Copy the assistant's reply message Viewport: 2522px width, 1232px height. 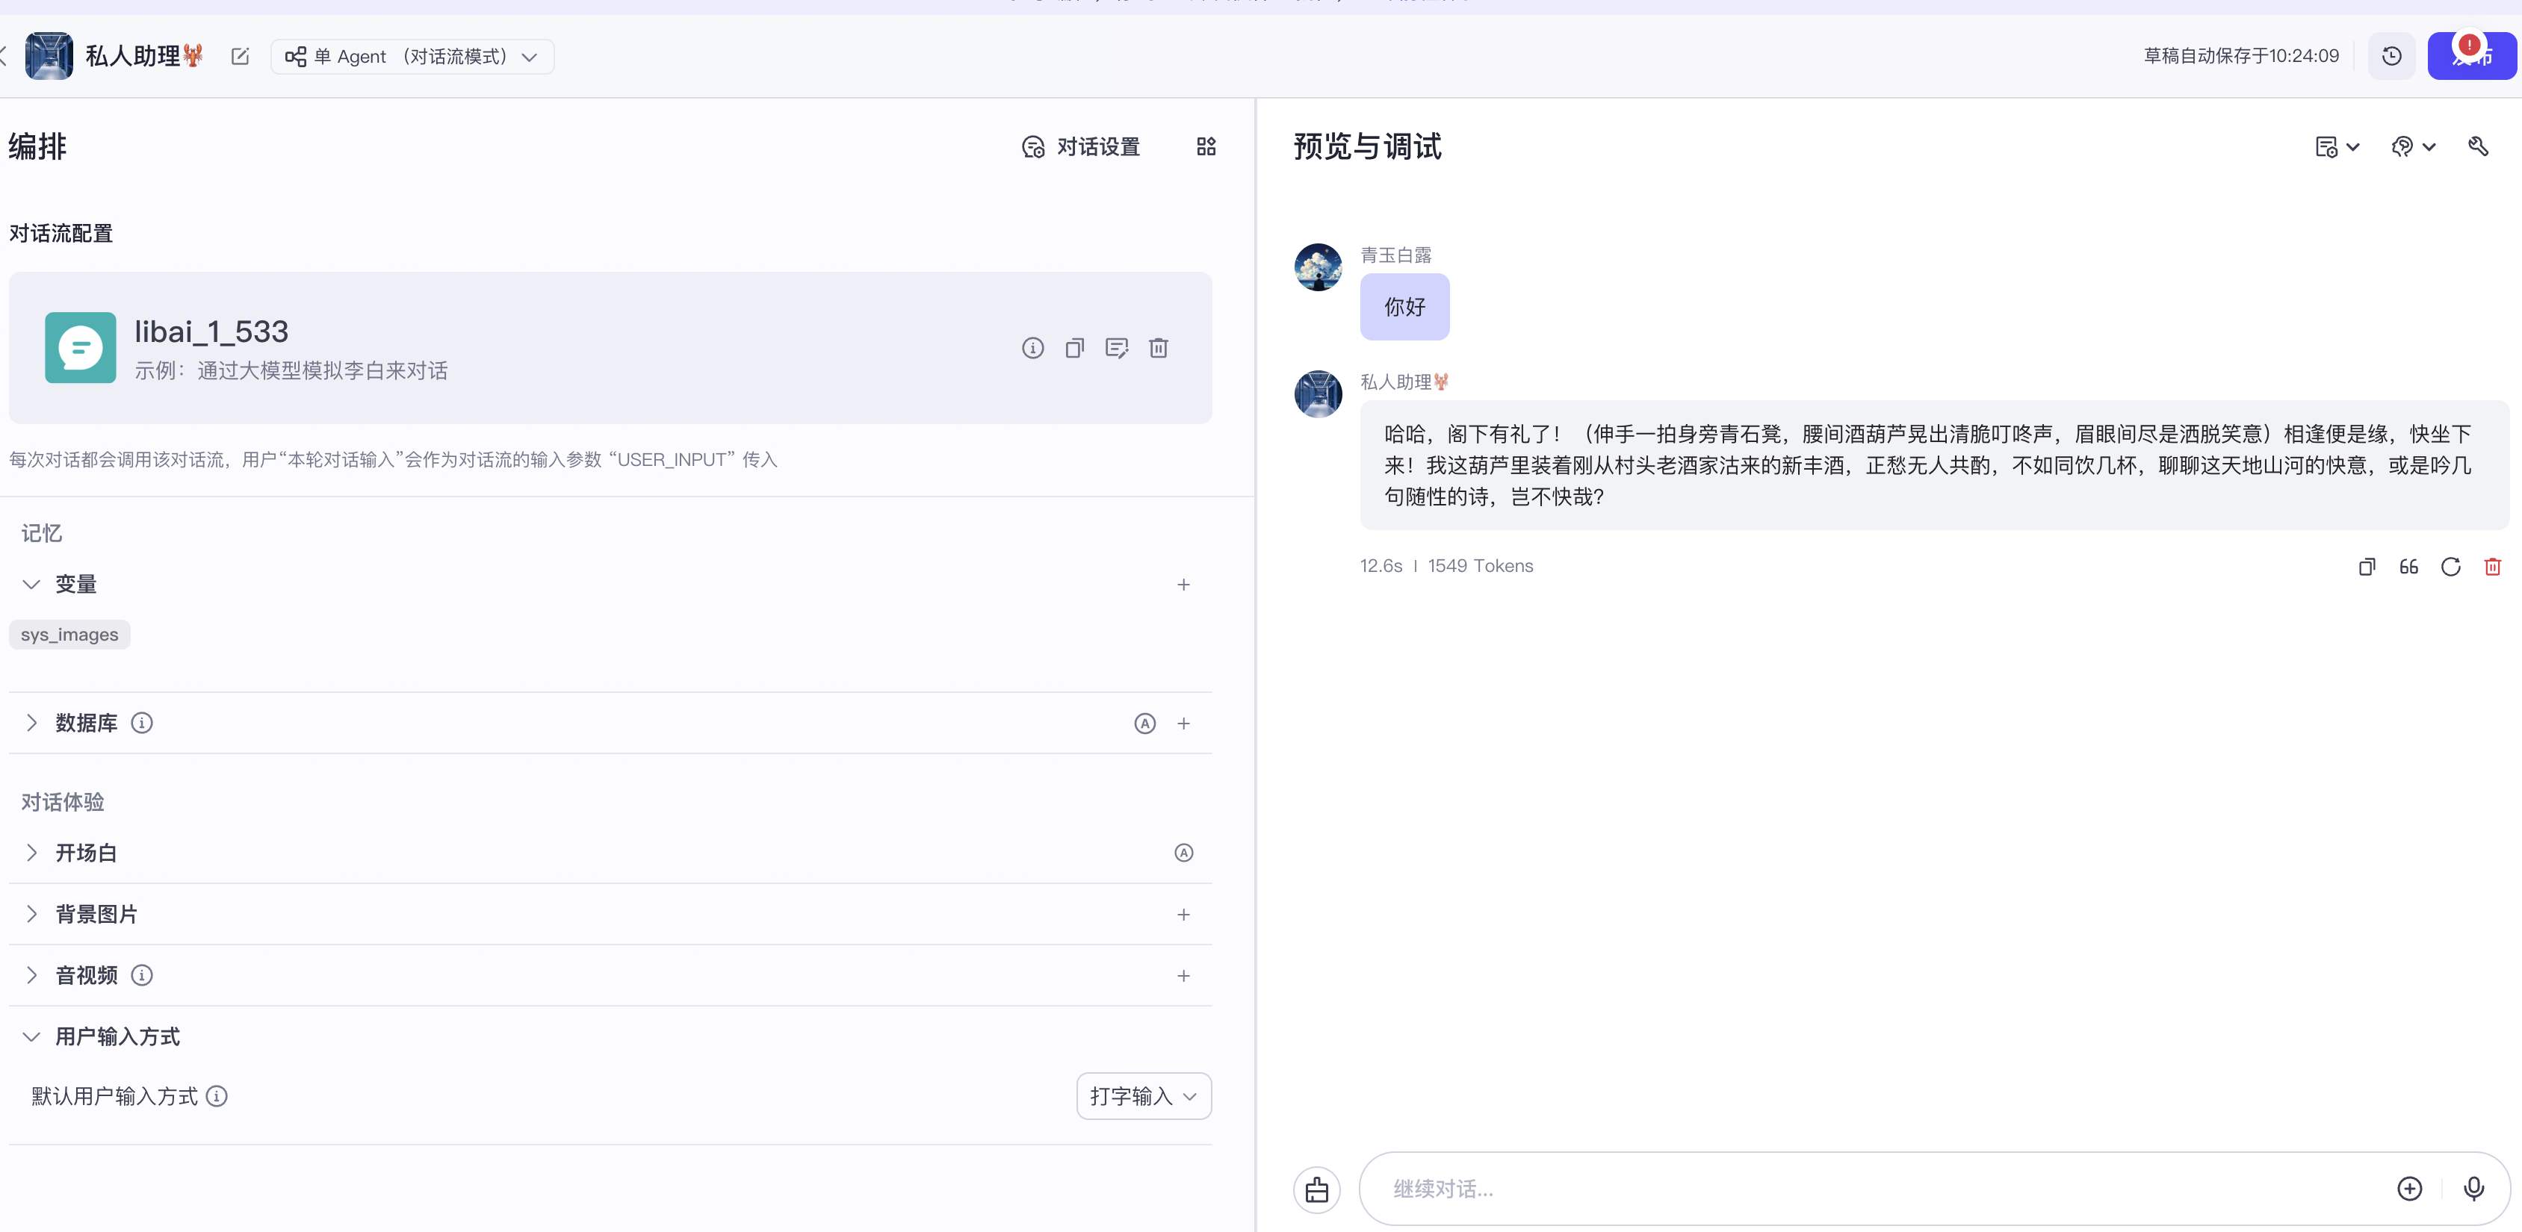tap(2367, 567)
